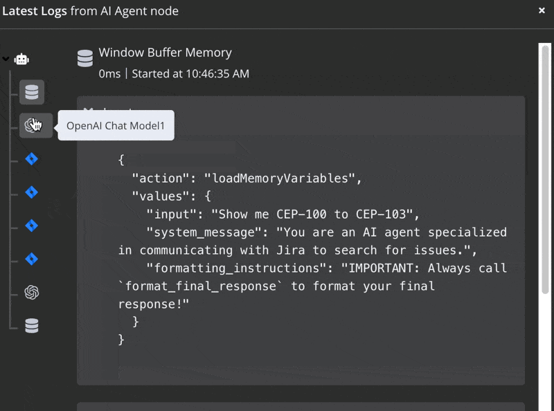Collapse the AI Agent log tree chevron
Image resolution: width=554 pixels, height=411 pixels.
[x=6, y=59]
